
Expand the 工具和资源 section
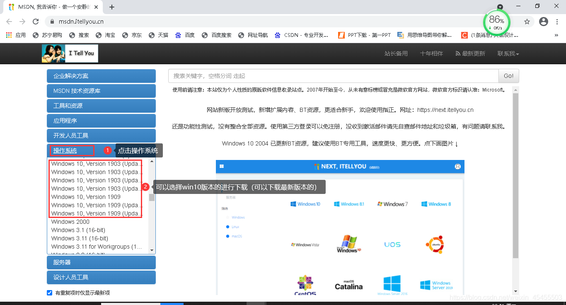click(x=101, y=106)
